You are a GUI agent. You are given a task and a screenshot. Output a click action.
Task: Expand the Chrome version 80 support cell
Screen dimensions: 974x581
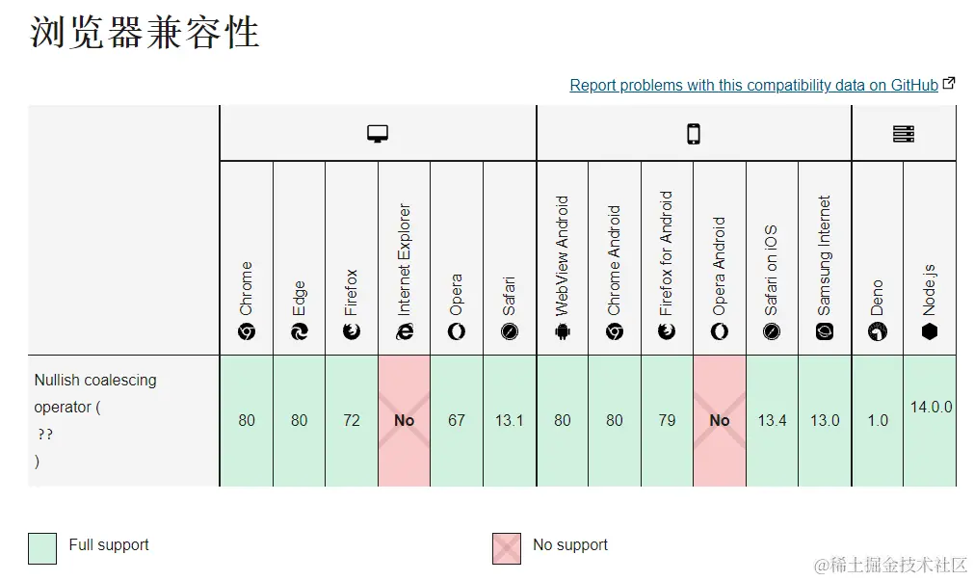247,421
